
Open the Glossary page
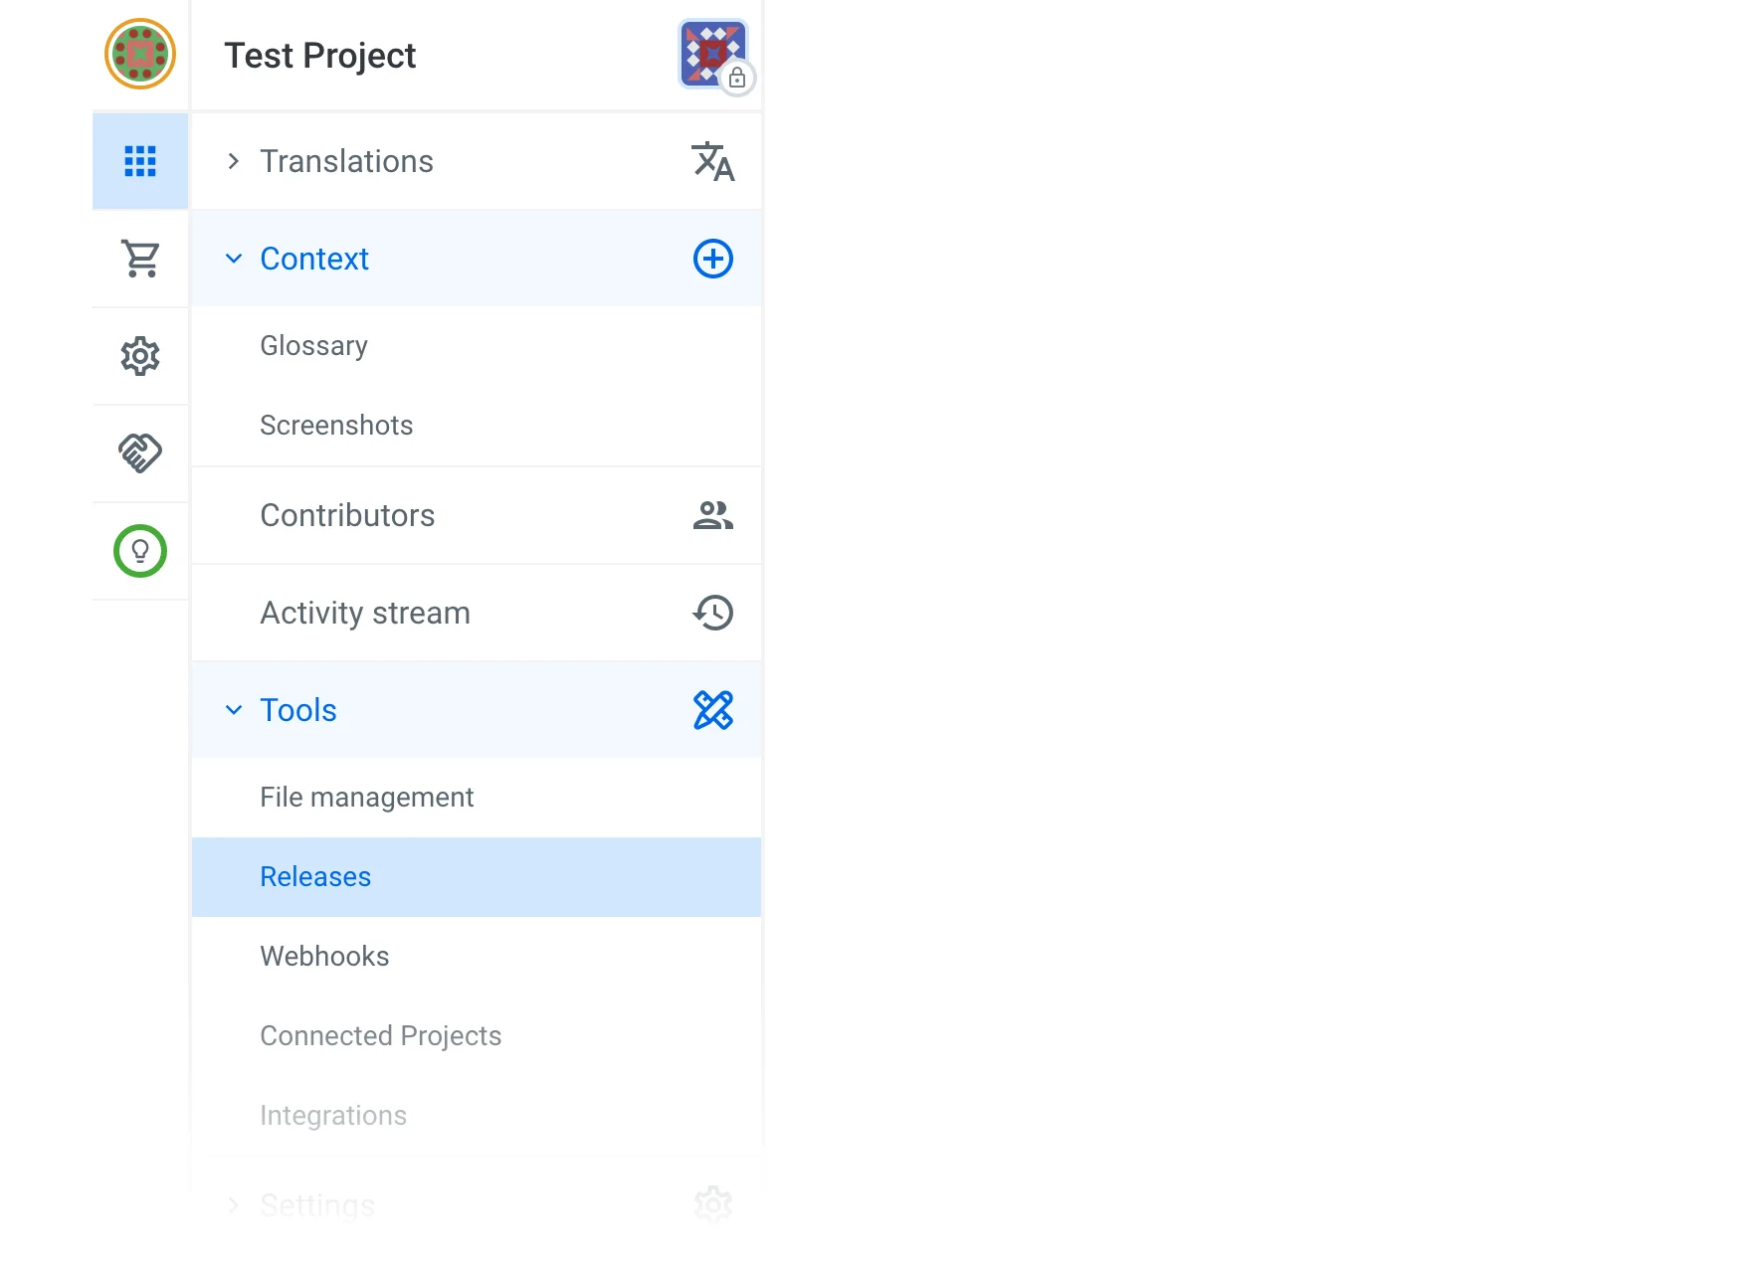click(x=313, y=346)
